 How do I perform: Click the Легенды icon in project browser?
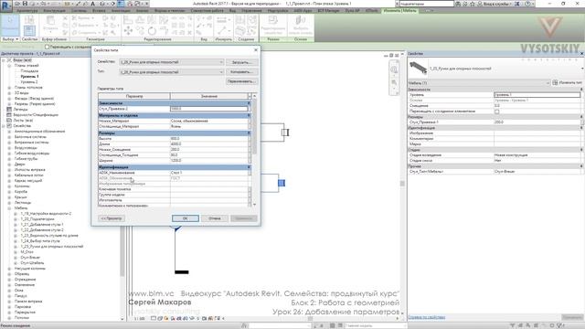[9, 110]
